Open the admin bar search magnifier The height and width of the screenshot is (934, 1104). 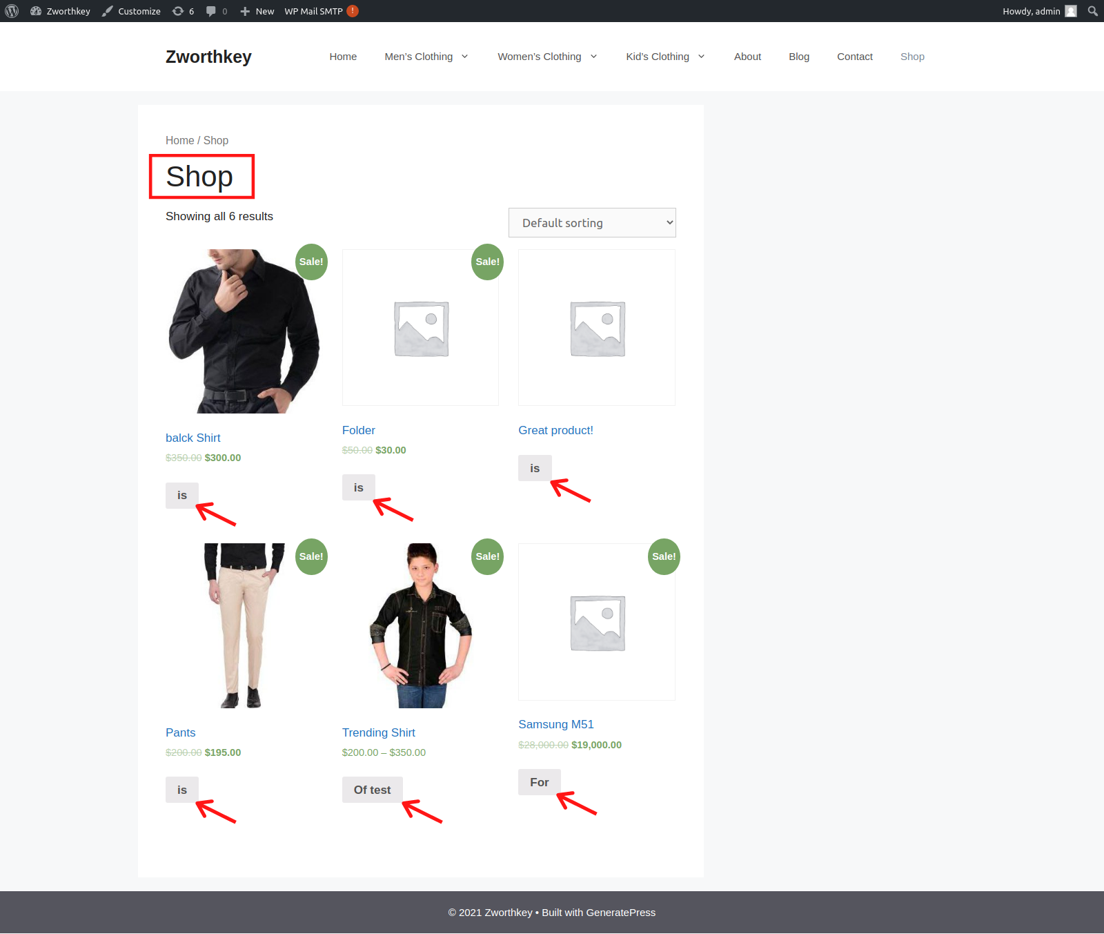click(1092, 11)
